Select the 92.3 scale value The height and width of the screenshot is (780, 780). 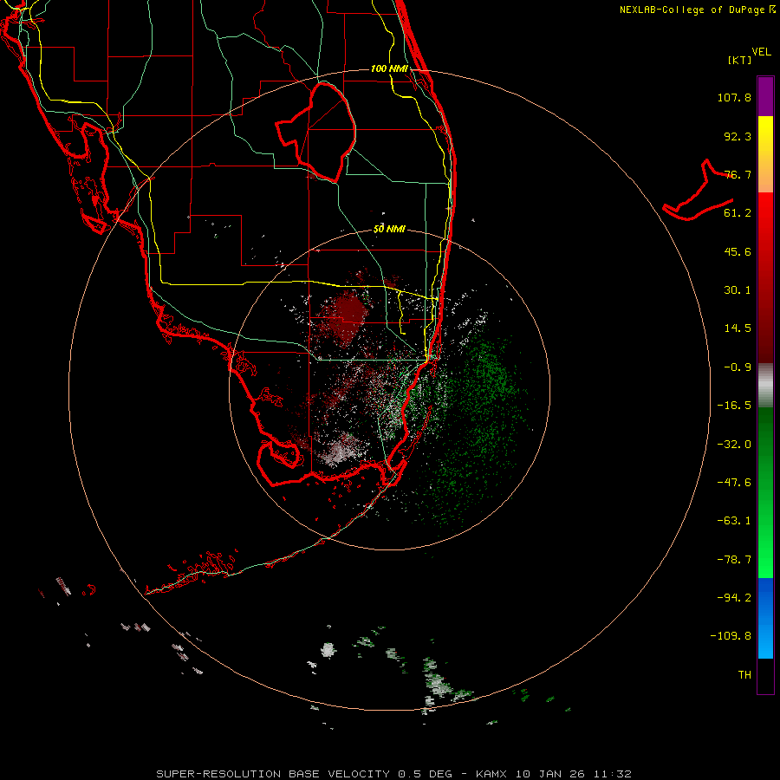pyautogui.click(x=738, y=136)
